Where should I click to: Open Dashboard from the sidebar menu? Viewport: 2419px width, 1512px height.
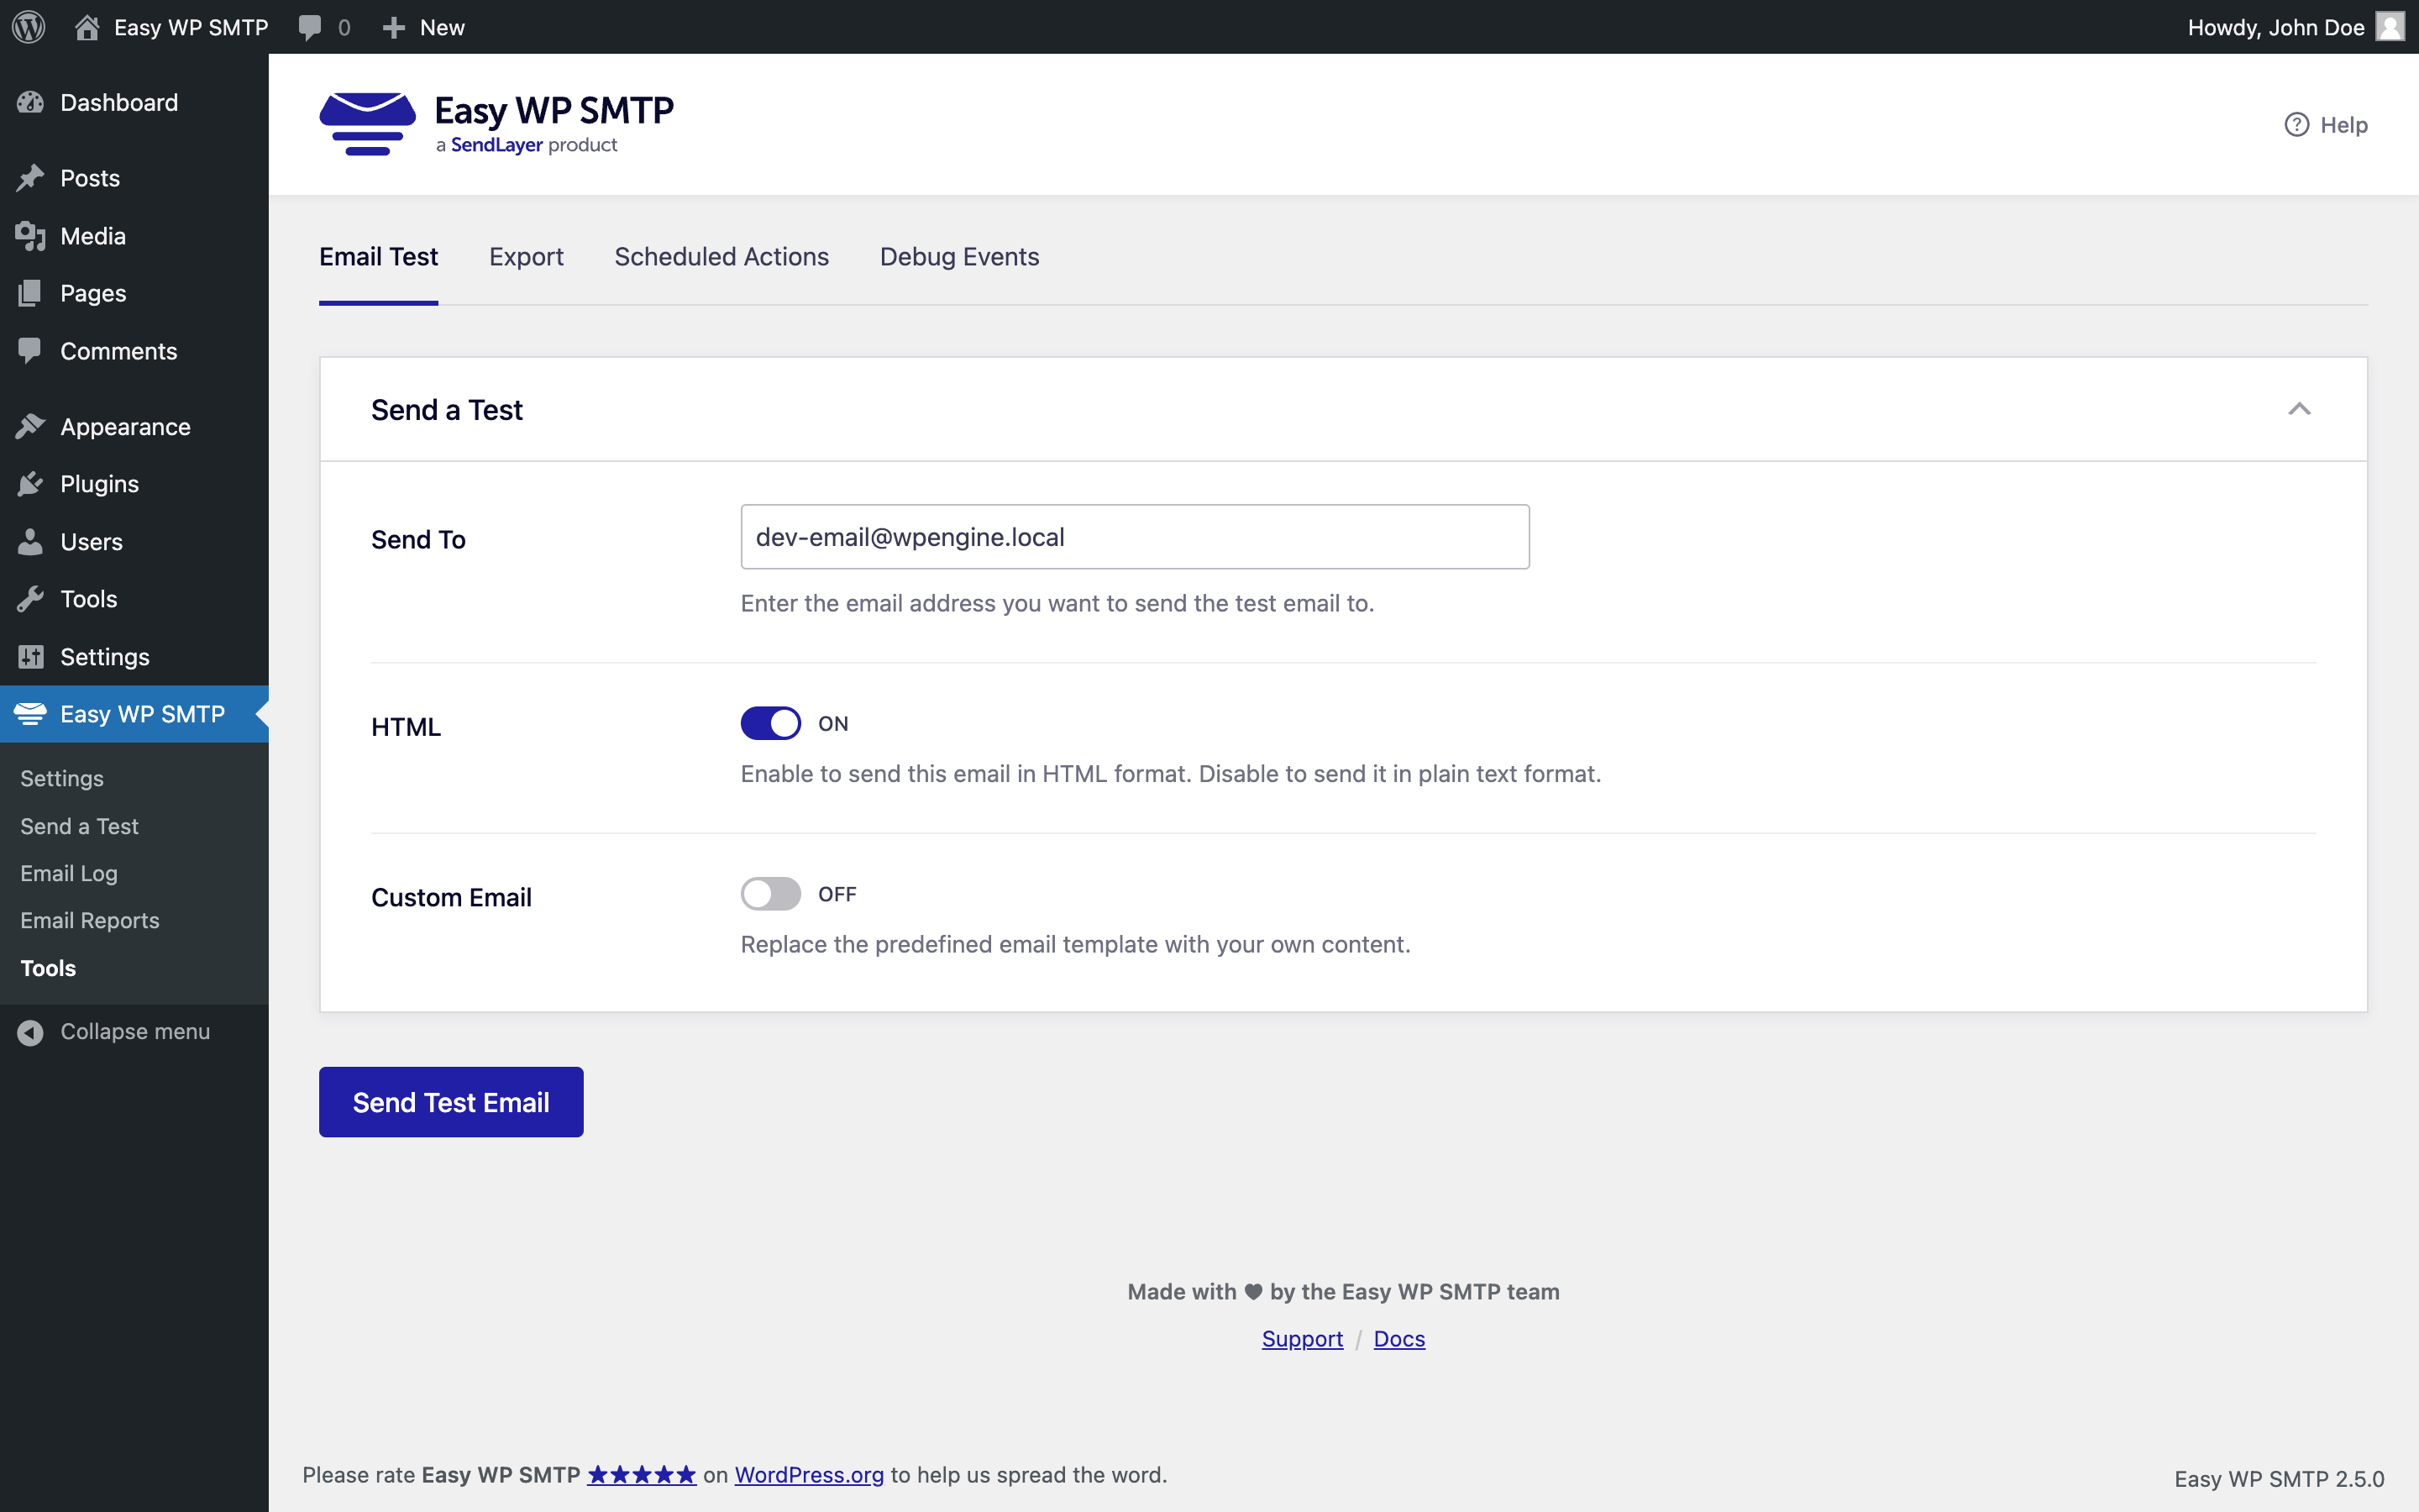tap(134, 102)
